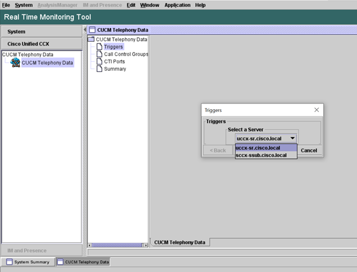Choose uccx-sr.cisco.local from the dropdown list

coord(266,148)
